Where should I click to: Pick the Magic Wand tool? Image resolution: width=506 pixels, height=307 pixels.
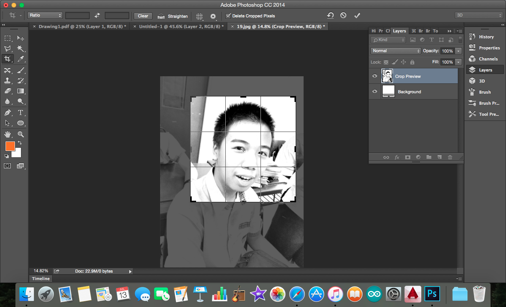(x=21, y=49)
